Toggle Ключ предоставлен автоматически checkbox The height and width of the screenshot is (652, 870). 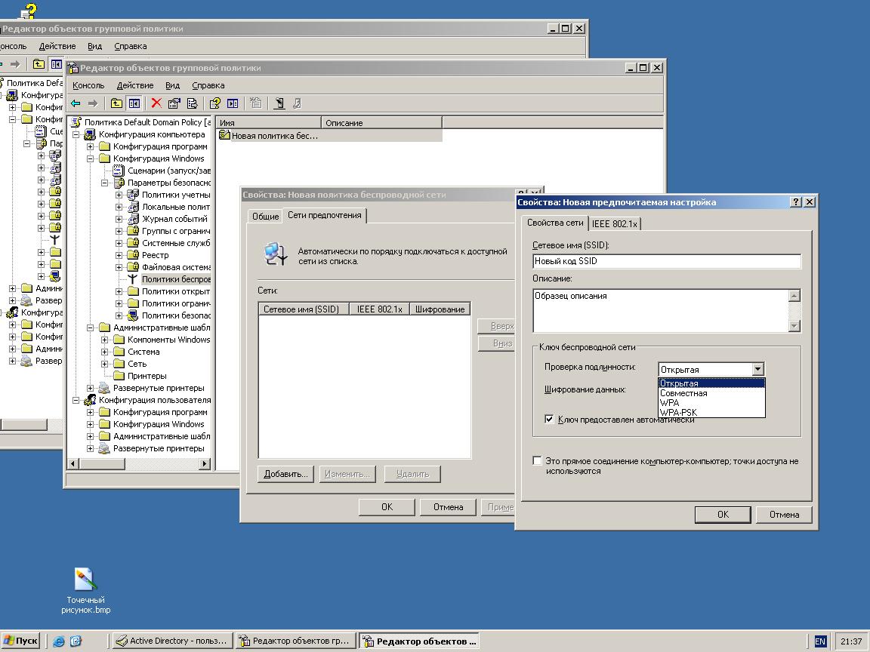pyautogui.click(x=549, y=419)
